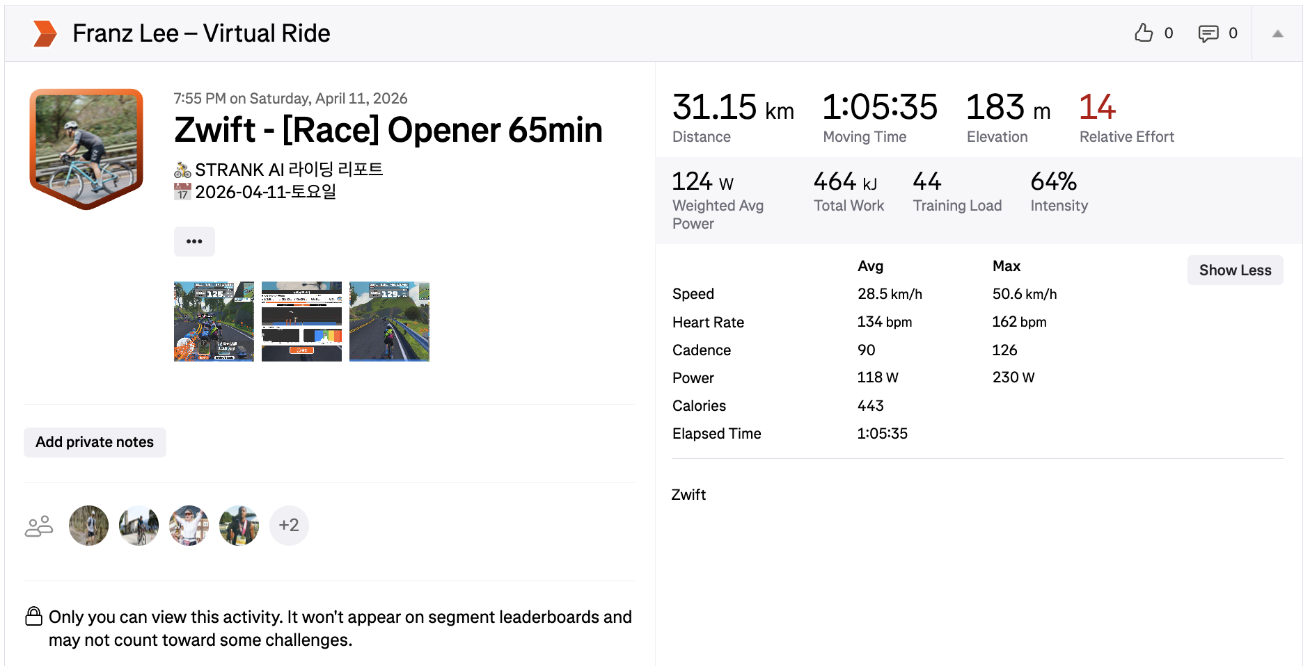Viewport: 1310px width, 666px height.
Task: Click the Calories value 443
Action: 871,405
